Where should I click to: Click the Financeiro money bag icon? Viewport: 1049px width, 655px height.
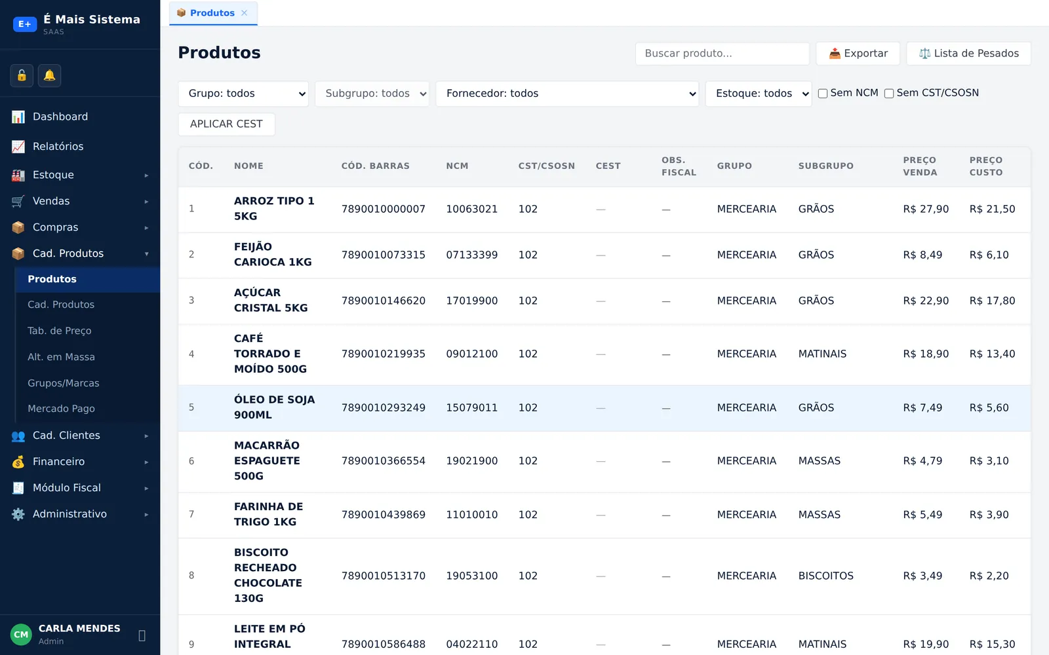18,462
